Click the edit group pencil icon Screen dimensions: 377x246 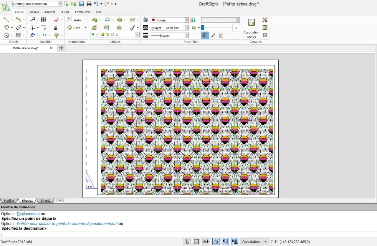[265, 28]
